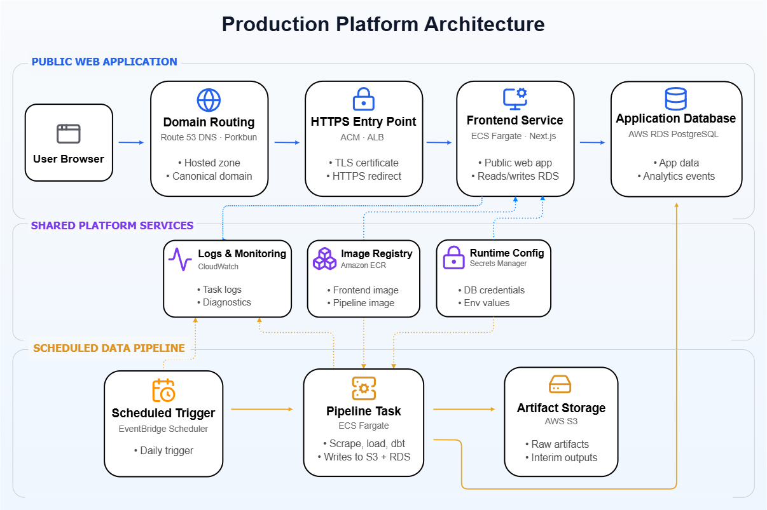Click the AWS S3 subtitle

click(561, 421)
